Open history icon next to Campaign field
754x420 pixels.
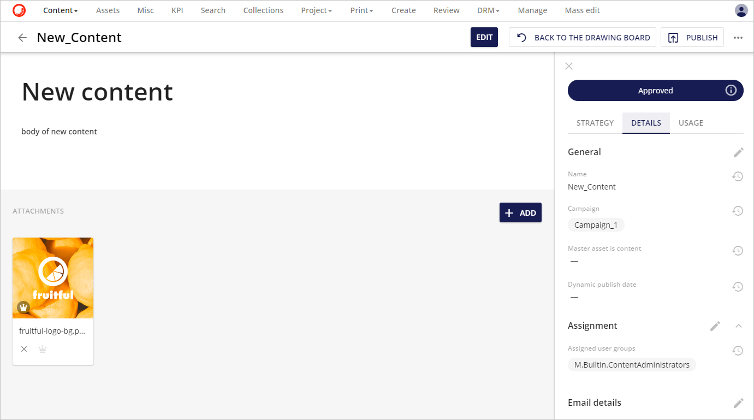click(x=738, y=210)
